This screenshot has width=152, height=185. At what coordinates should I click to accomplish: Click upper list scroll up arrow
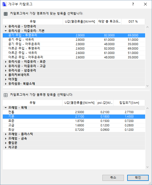coord(147,27)
